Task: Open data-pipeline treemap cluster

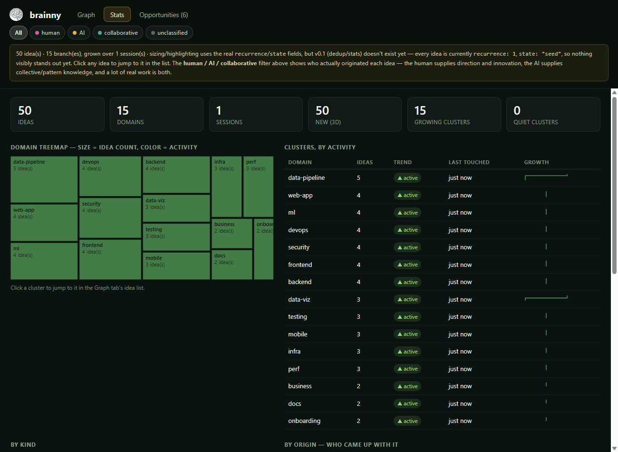Action: coord(44,180)
